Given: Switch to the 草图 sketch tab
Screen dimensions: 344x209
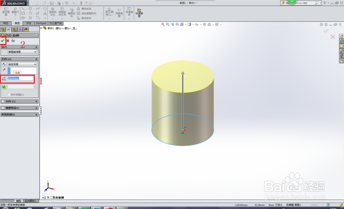Looking at the screenshot, I should pos(17,23).
